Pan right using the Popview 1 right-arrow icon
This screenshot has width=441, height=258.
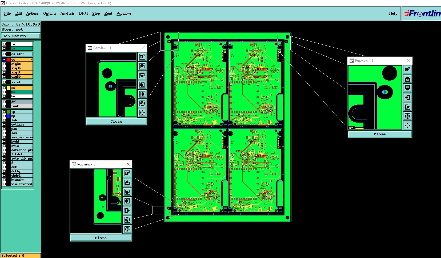[142, 94]
